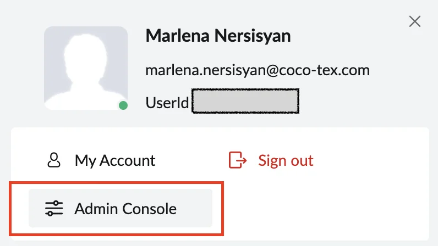Click the Admin Console text label
This screenshot has width=438, height=246.
click(125, 209)
